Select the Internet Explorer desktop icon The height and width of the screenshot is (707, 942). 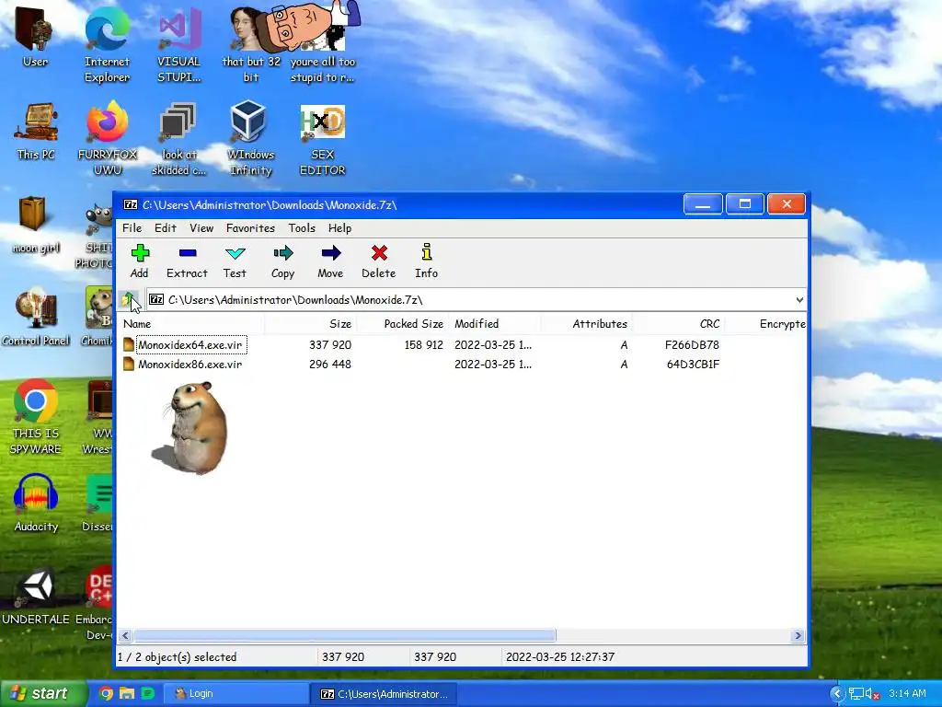pos(107,43)
